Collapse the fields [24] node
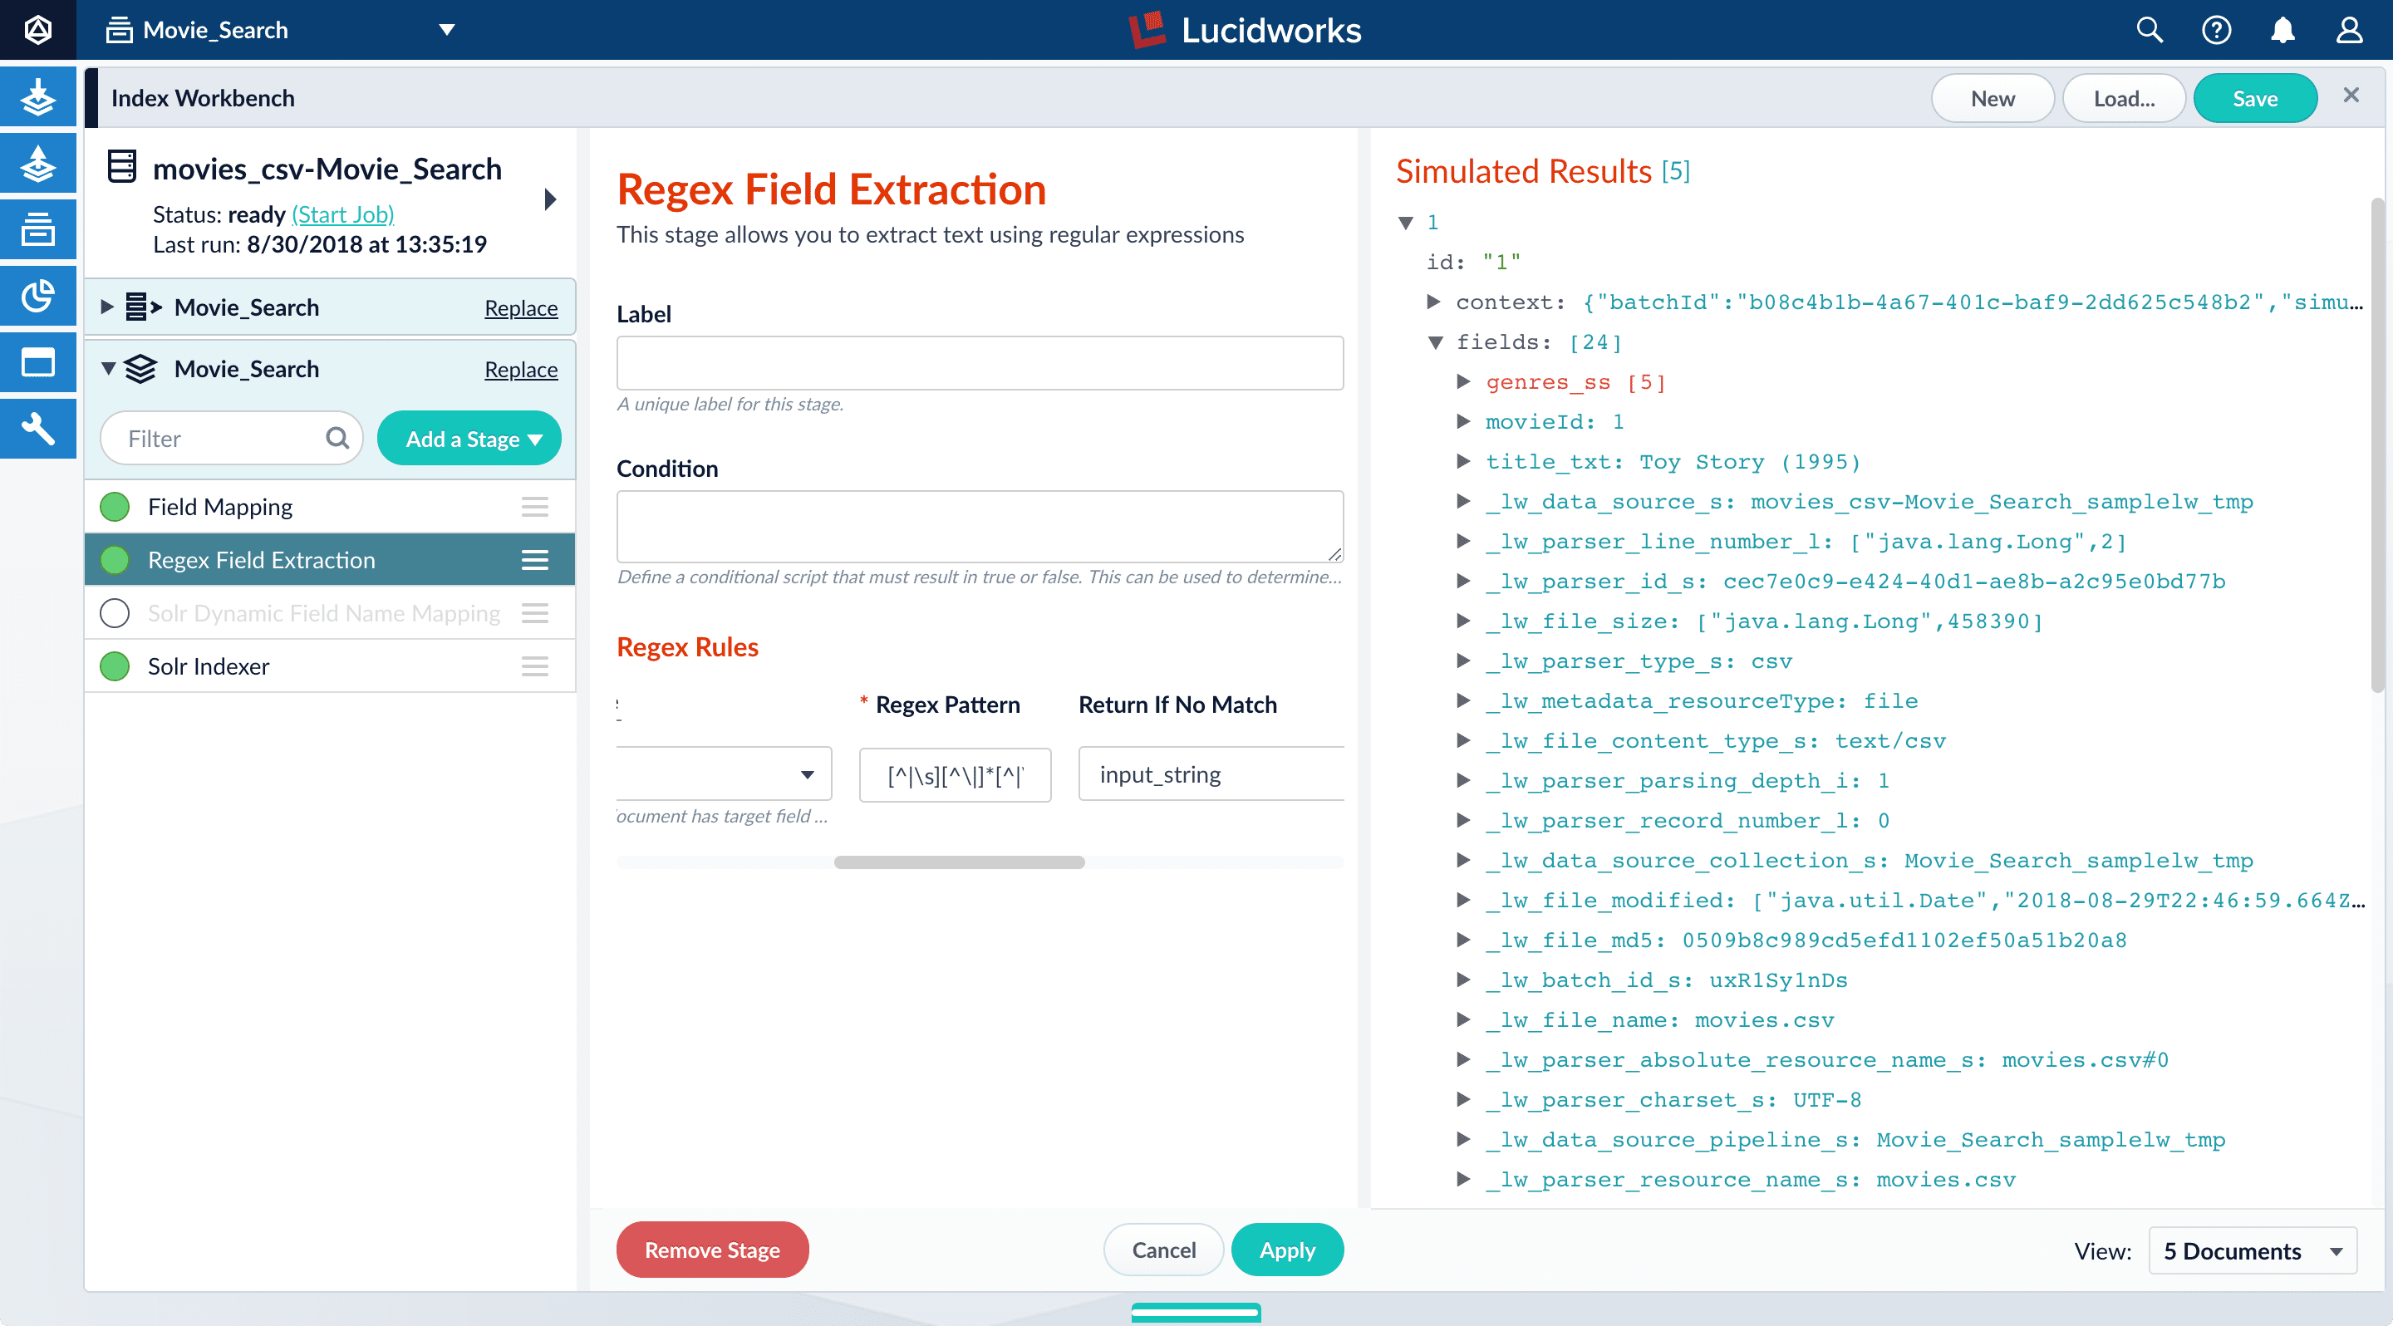 [x=1435, y=341]
